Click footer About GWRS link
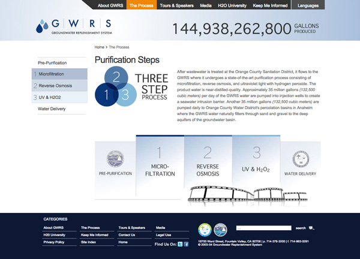The image size is (360, 259). click(53, 228)
